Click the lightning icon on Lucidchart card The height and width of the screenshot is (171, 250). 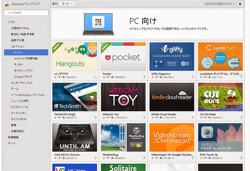[242, 77]
